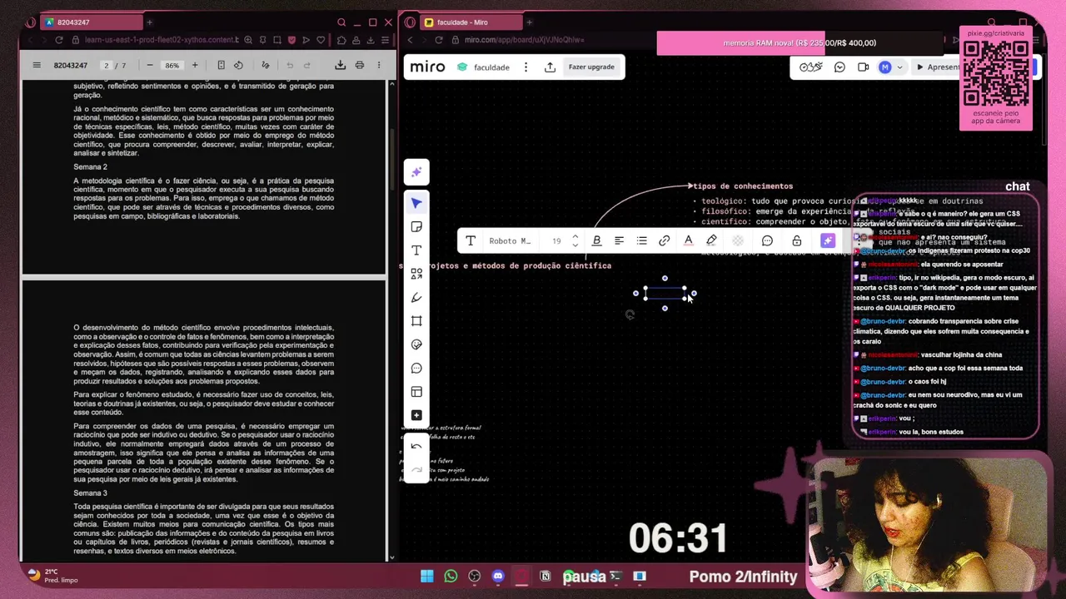
Task: Select the Comment tool in Miro's left toolbar
Action: [x=416, y=368]
